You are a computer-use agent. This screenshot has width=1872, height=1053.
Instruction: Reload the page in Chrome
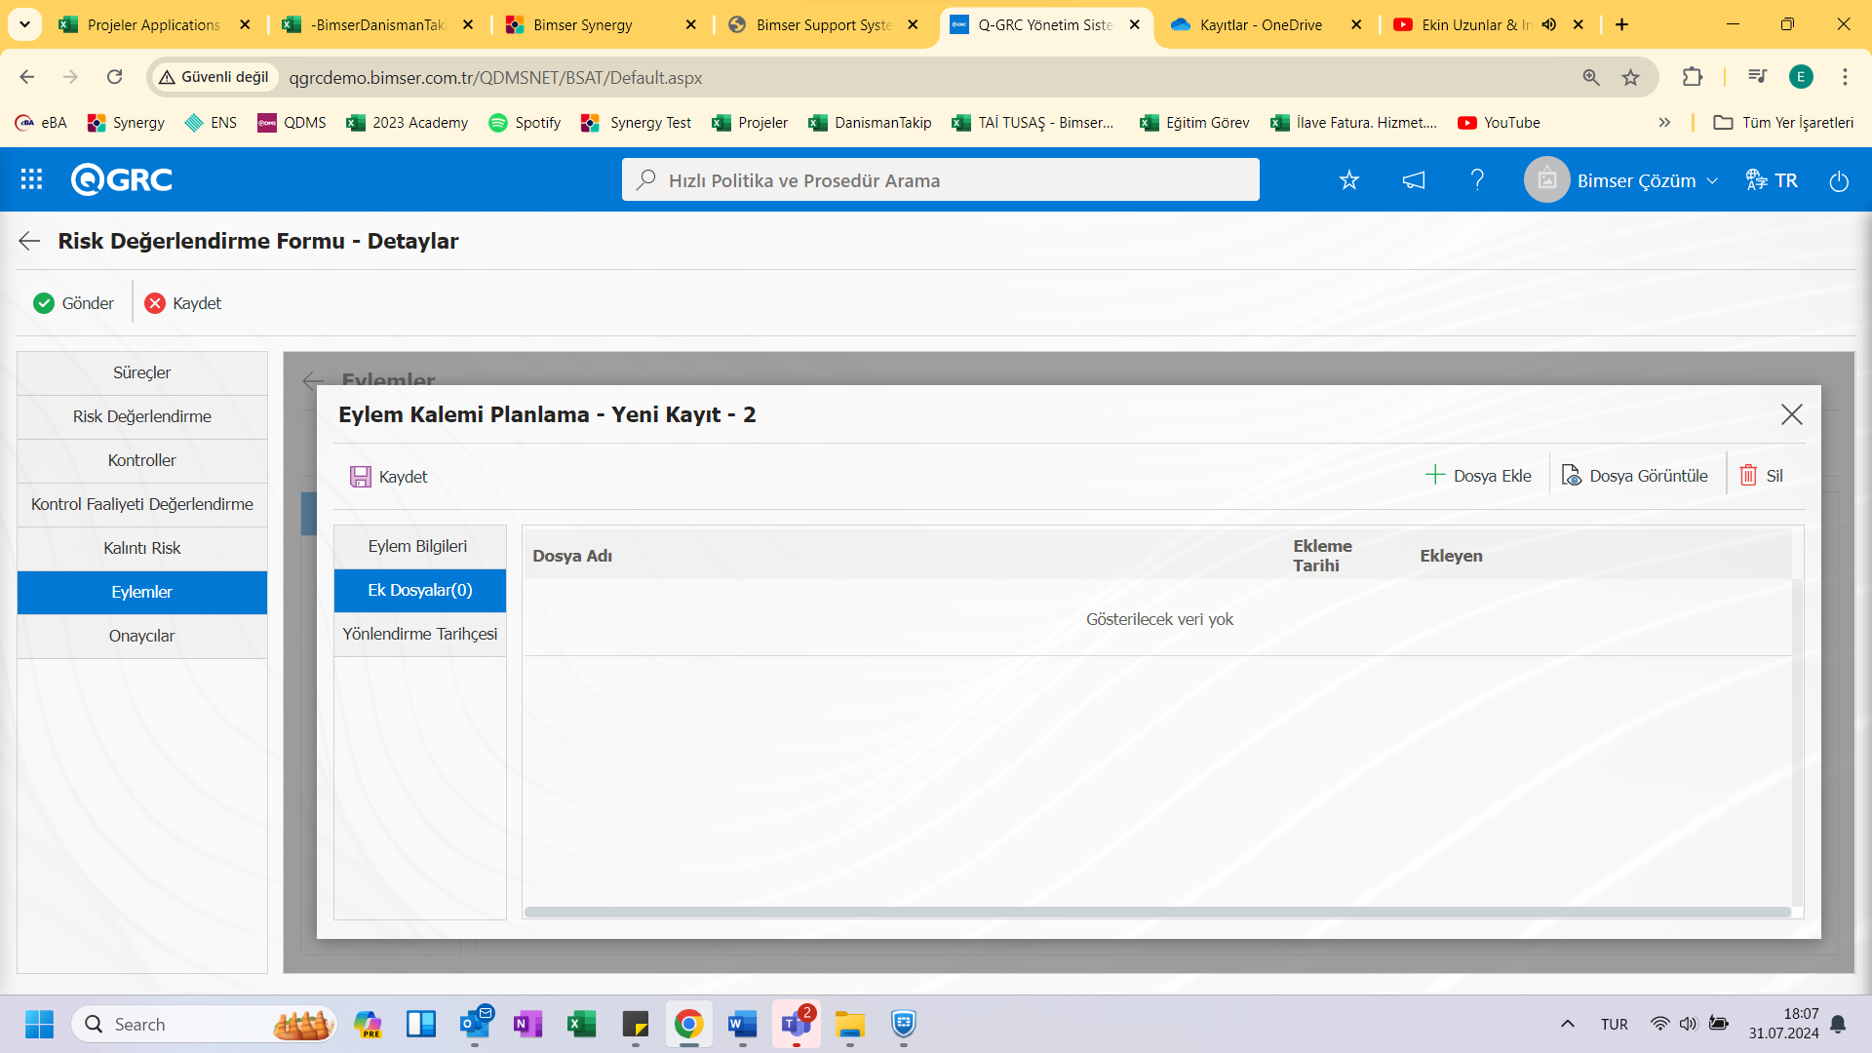coord(114,77)
